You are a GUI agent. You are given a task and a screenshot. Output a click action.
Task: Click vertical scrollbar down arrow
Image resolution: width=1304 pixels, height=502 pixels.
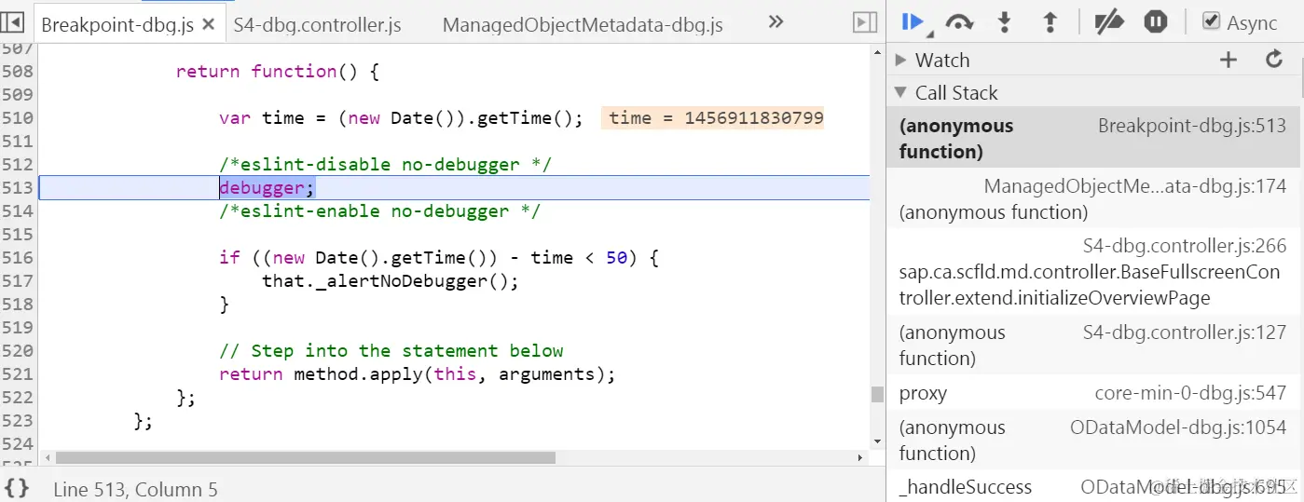[x=877, y=441]
